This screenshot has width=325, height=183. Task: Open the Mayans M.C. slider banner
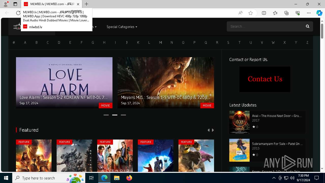click(x=166, y=83)
